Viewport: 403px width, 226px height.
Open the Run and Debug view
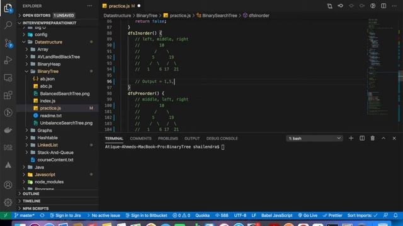pyautogui.click(x=8, y=60)
